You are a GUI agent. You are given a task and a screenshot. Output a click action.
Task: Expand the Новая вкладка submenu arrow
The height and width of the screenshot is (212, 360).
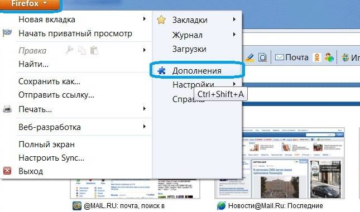(x=144, y=19)
